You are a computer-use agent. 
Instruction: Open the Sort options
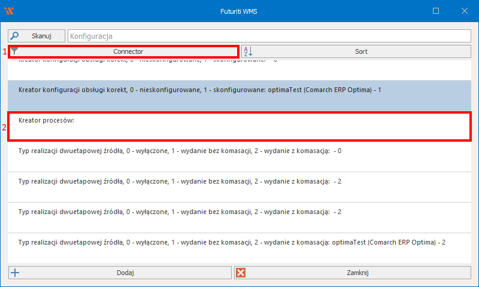point(360,51)
